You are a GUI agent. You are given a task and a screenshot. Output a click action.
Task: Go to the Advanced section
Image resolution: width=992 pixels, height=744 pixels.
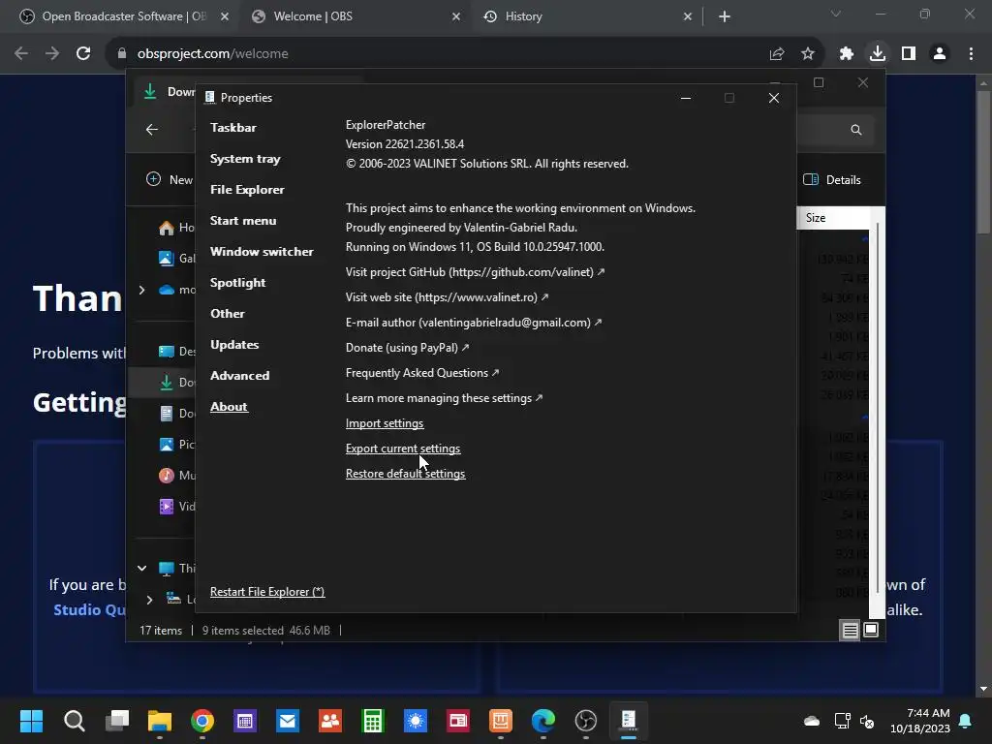click(239, 375)
